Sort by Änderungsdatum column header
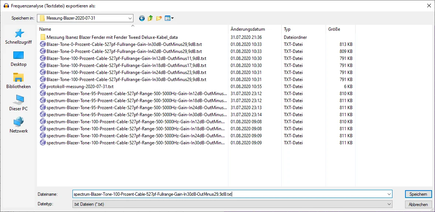Viewport: 435px width, 212px height. pyautogui.click(x=248, y=29)
